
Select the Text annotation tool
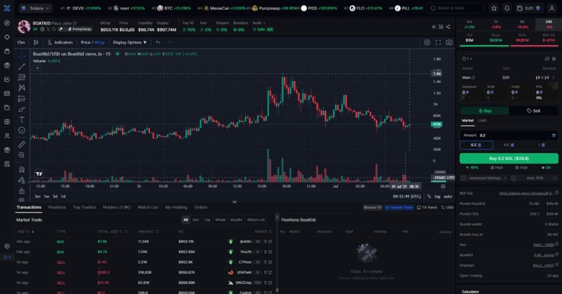coord(22,120)
